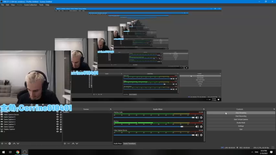Toggle visibility of Video Capture Device source
The height and width of the screenshot is (155, 276).
(57, 115)
